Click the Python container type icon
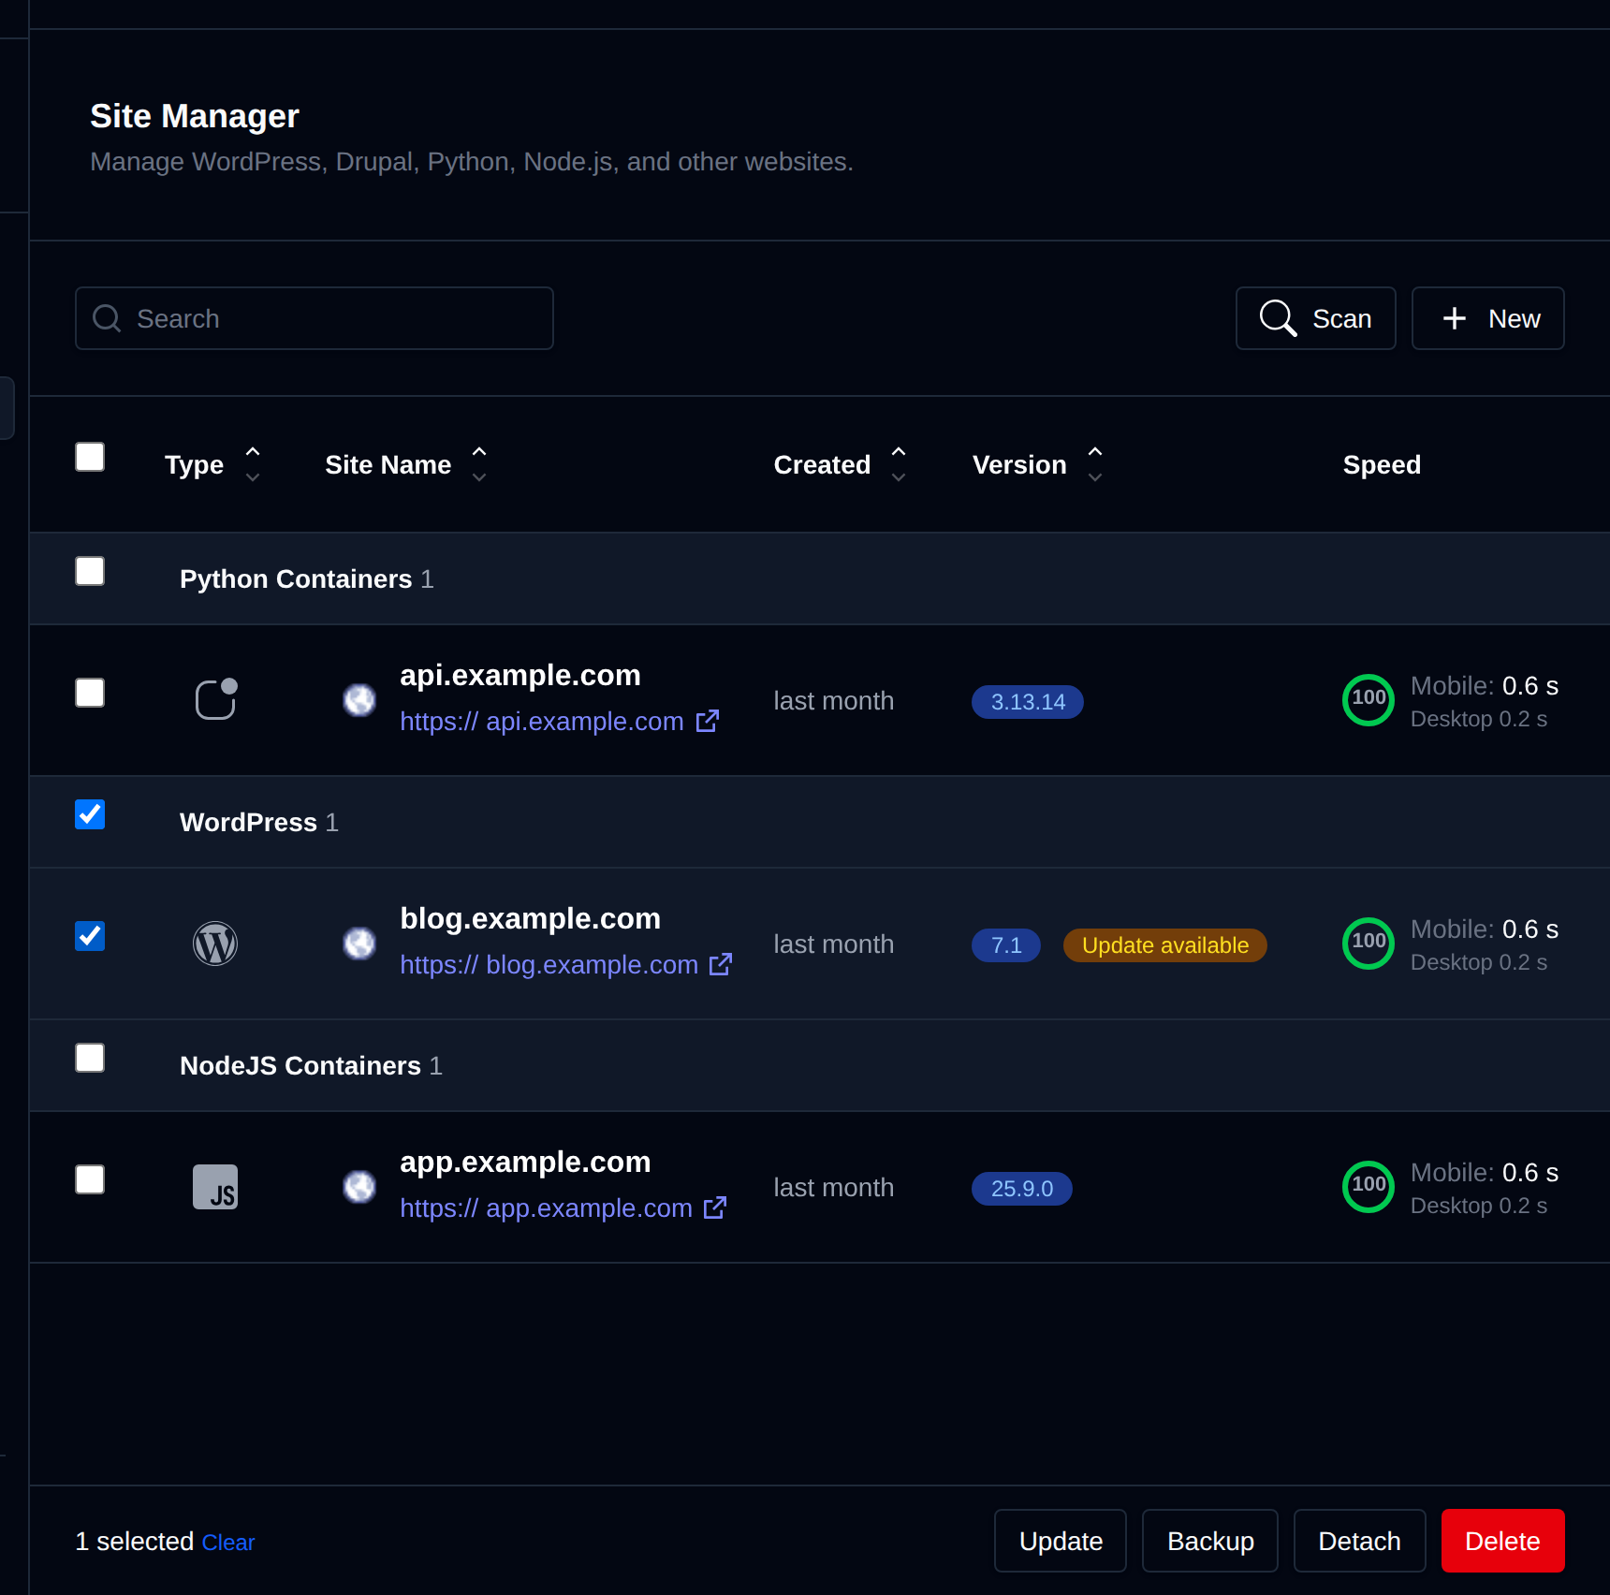This screenshot has height=1595, width=1610. click(x=215, y=699)
